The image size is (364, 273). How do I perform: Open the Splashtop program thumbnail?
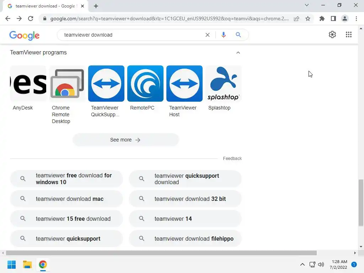pos(224,84)
